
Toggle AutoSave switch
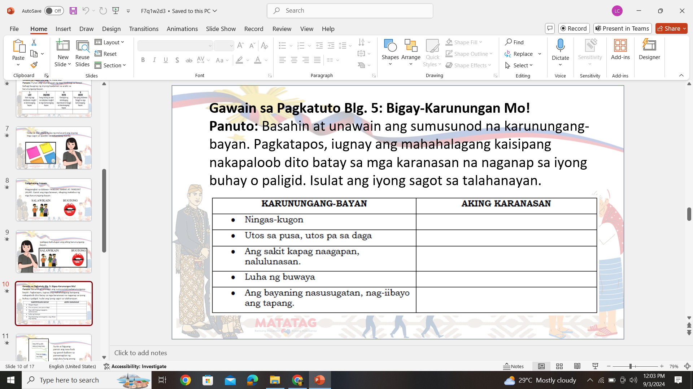pos(54,11)
